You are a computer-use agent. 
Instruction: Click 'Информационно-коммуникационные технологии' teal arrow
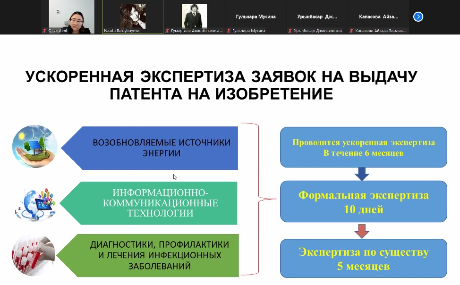[x=156, y=203]
